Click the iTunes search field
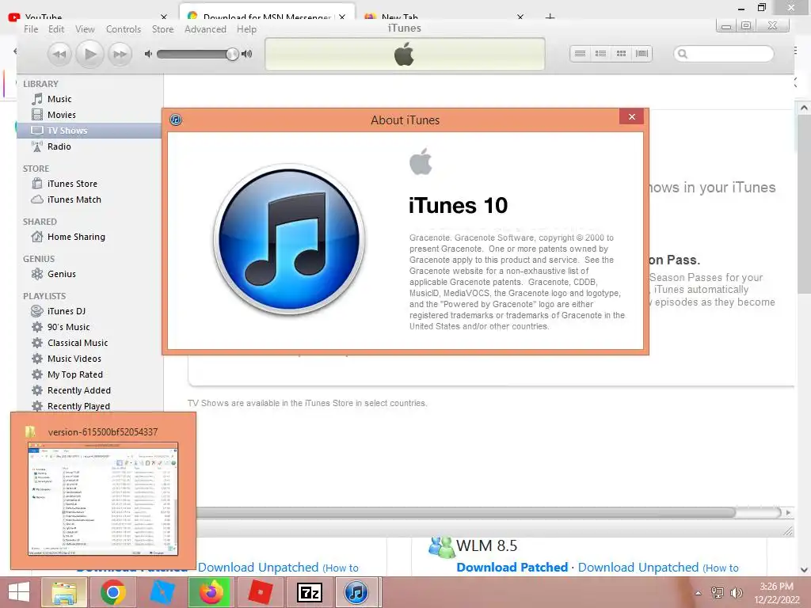This screenshot has width=811, height=608. click(724, 54)
